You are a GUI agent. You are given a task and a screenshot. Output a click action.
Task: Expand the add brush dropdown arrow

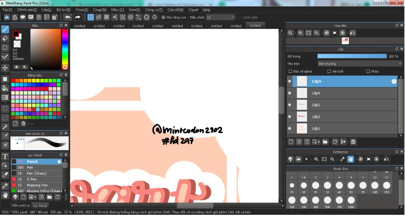tap(35, 197)
